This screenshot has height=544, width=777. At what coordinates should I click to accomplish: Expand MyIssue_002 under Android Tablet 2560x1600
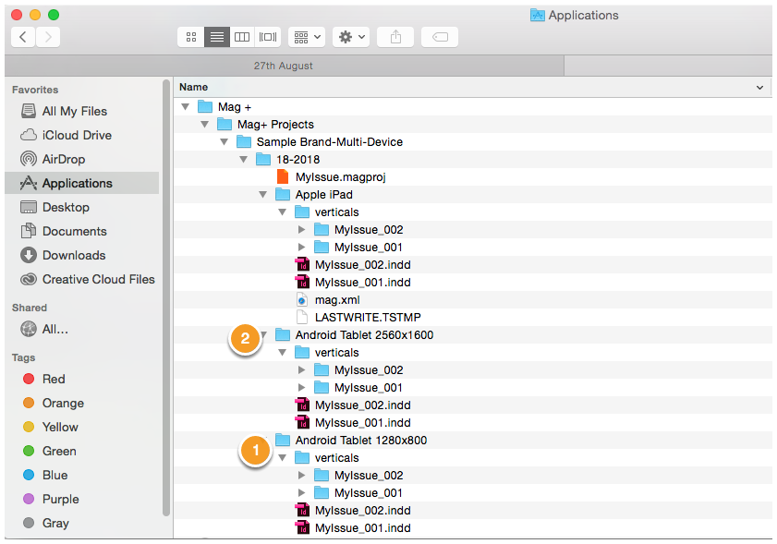tap(301, 370)
